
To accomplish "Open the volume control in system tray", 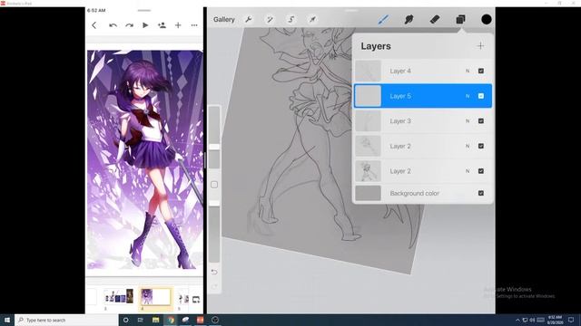I will pyautogui.click(x=533, y=320).
